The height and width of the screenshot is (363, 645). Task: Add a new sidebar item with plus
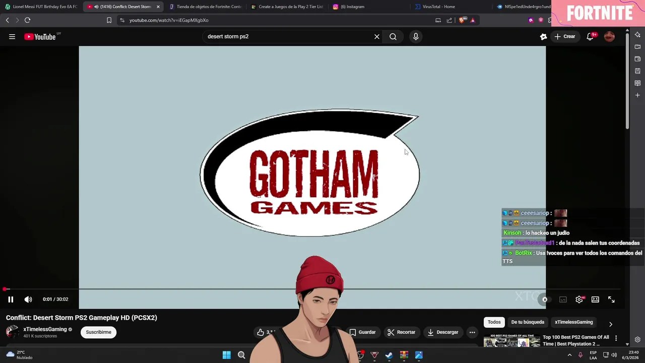[x=637, y=95]
